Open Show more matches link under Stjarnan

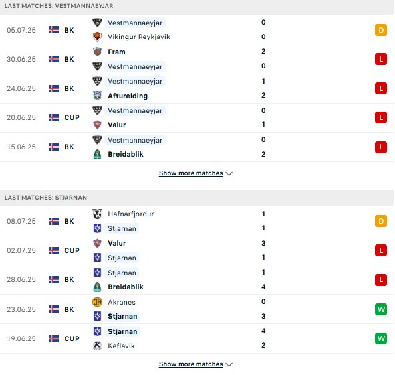click(x=191, y=364)
